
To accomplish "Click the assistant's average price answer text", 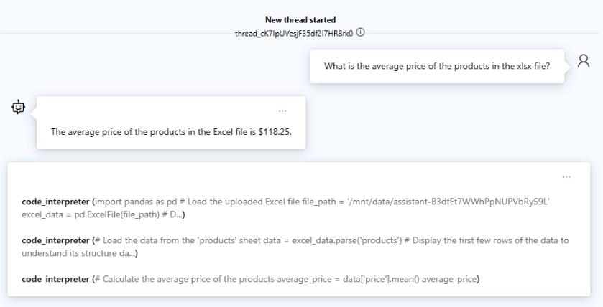I will tap(170, 131).
